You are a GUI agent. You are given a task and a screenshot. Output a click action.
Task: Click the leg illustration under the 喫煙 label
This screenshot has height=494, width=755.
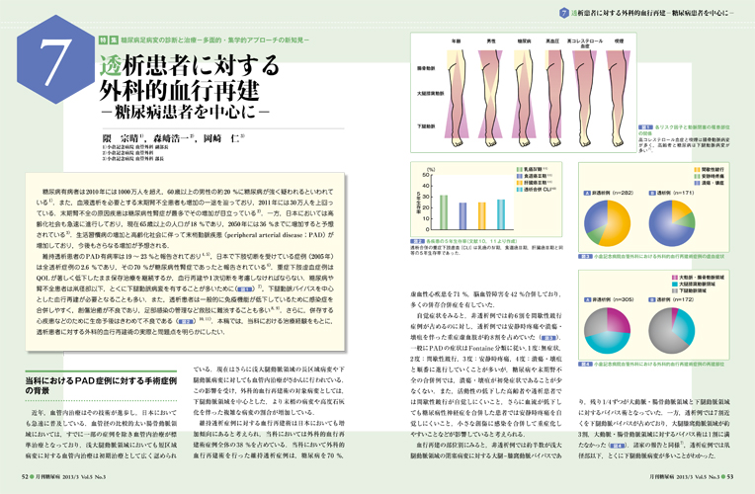pos(619,98)
